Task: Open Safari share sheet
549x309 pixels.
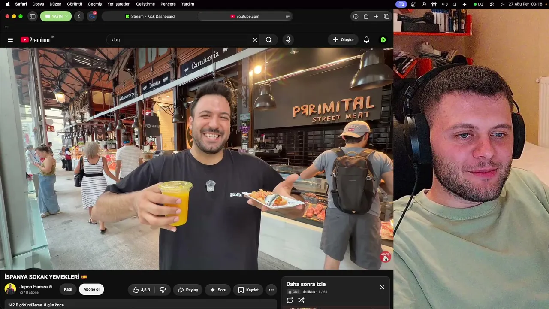Action: 366,16
